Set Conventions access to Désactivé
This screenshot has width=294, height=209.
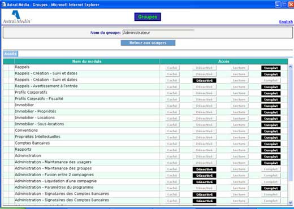[204, 131]
